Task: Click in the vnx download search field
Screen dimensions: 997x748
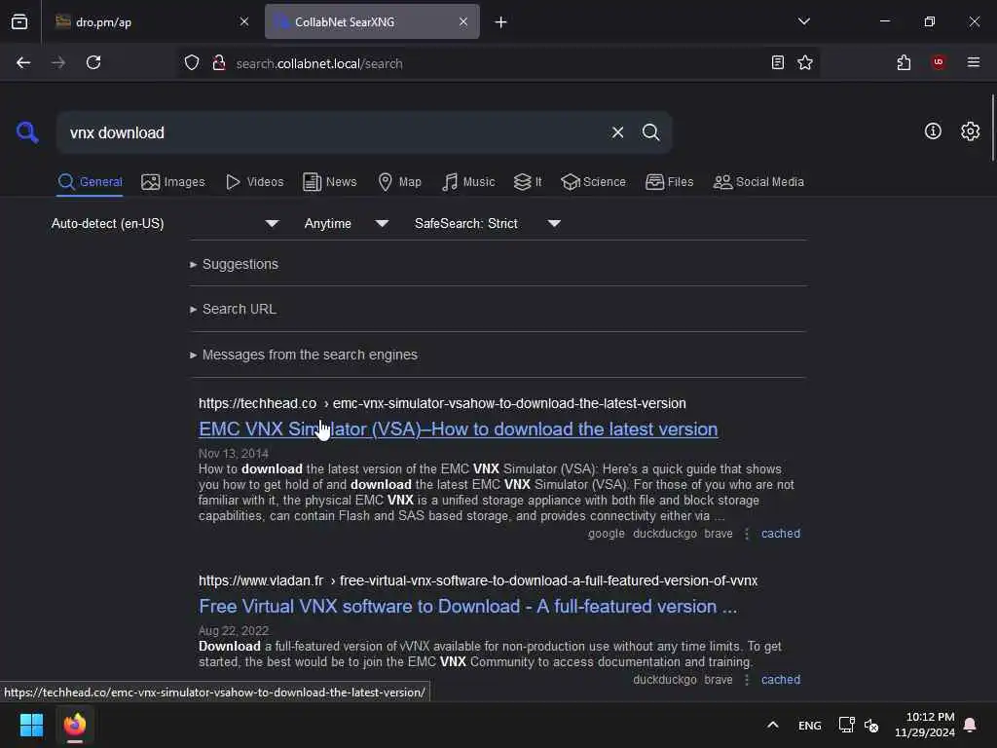Action: 331,132
